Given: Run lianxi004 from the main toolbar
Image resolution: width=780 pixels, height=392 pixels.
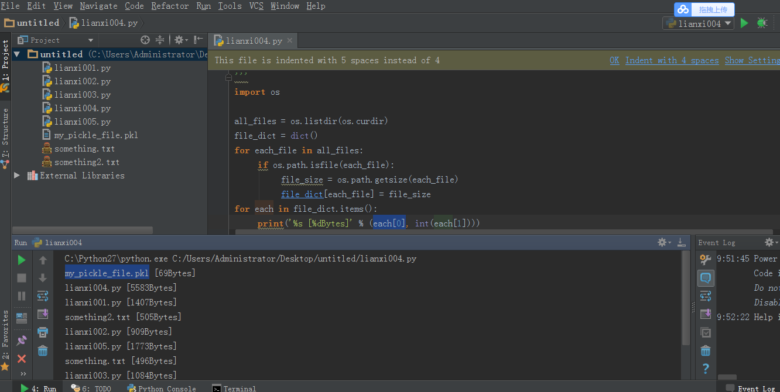Looking at the screenshot, I should [744, 23].
